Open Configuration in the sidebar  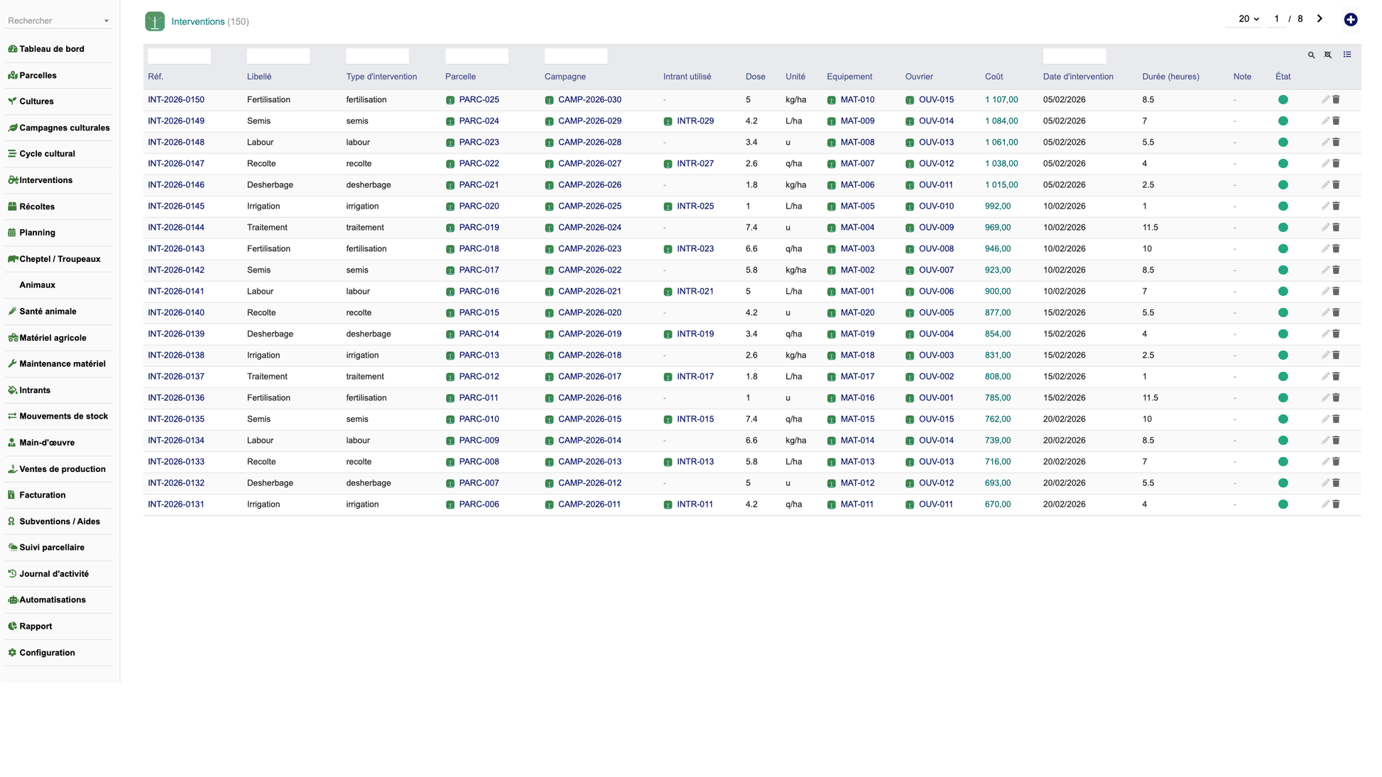(47, 653)
